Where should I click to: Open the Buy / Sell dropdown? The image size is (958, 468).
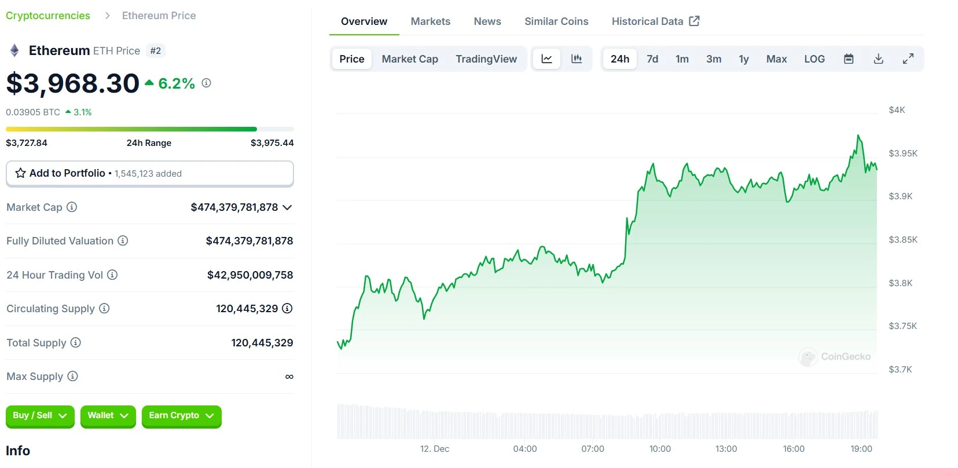point(40,416)
